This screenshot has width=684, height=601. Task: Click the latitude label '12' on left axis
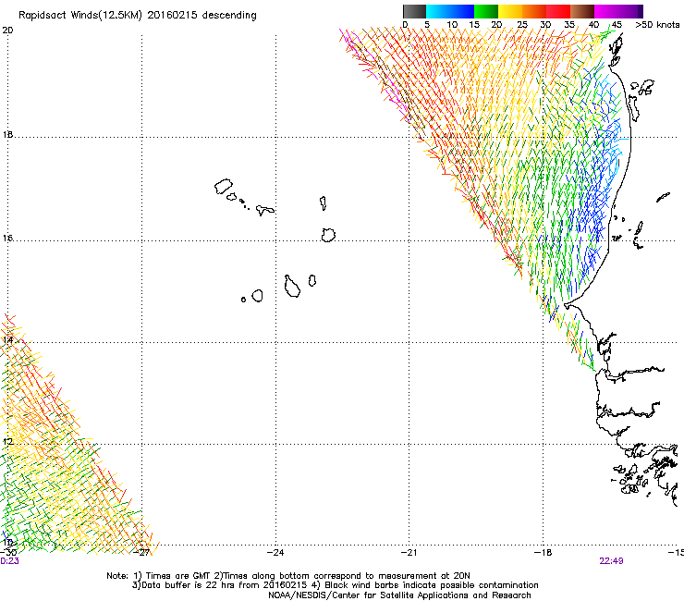(x=7, y=441)
